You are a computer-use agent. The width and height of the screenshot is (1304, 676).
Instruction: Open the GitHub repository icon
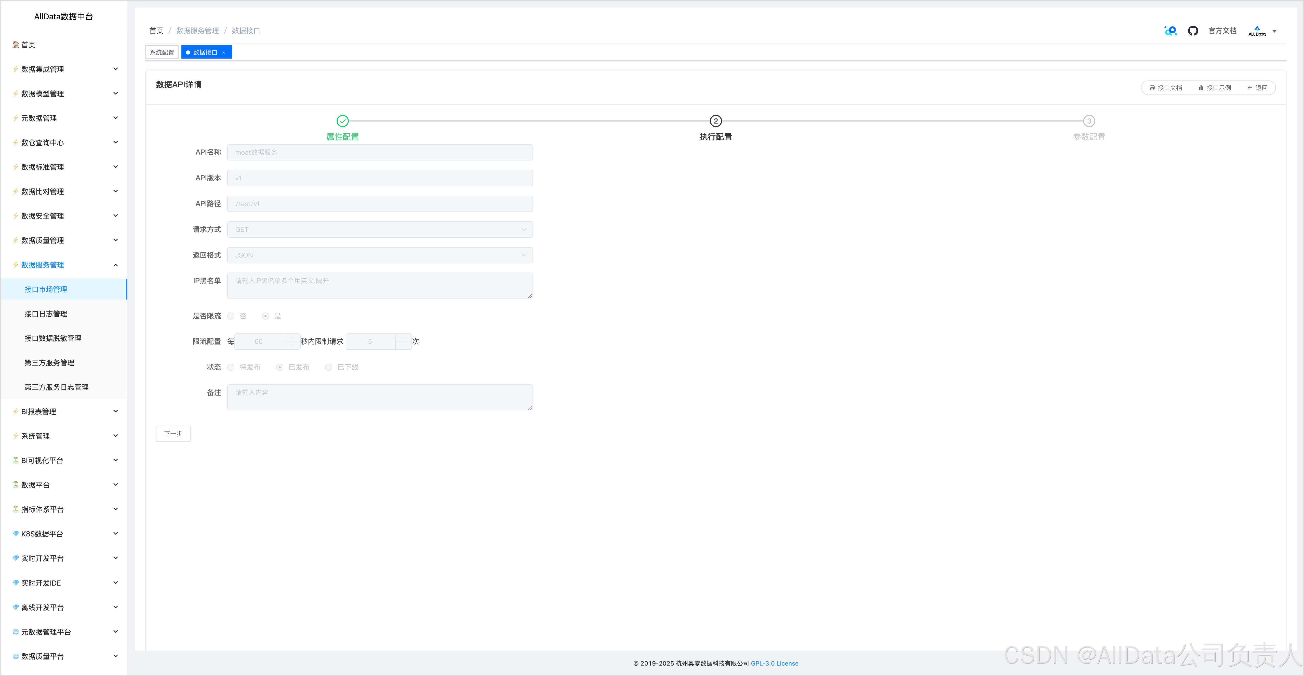click(1193, 31)
